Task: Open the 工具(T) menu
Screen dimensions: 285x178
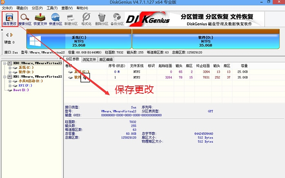Action: 52,8
